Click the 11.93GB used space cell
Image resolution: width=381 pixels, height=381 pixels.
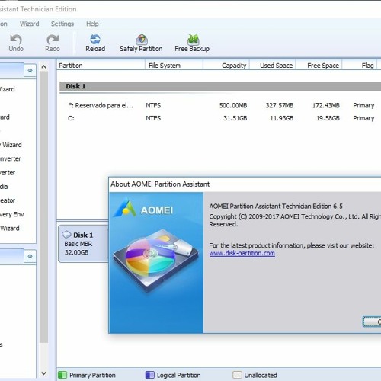pos(281,118)
